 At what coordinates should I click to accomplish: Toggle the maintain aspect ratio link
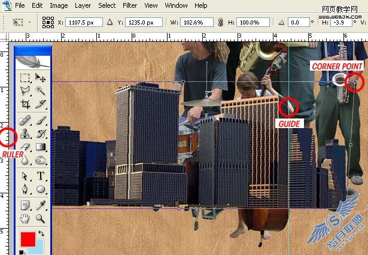(x=220, y=23)
